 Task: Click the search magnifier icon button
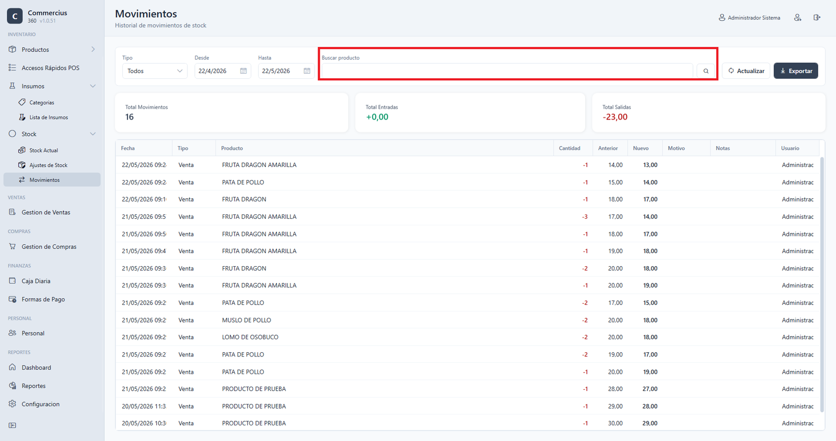tap(705, 71)
